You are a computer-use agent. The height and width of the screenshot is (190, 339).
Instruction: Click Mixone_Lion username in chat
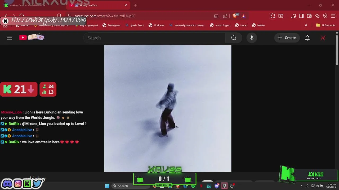tap(11, 112)
